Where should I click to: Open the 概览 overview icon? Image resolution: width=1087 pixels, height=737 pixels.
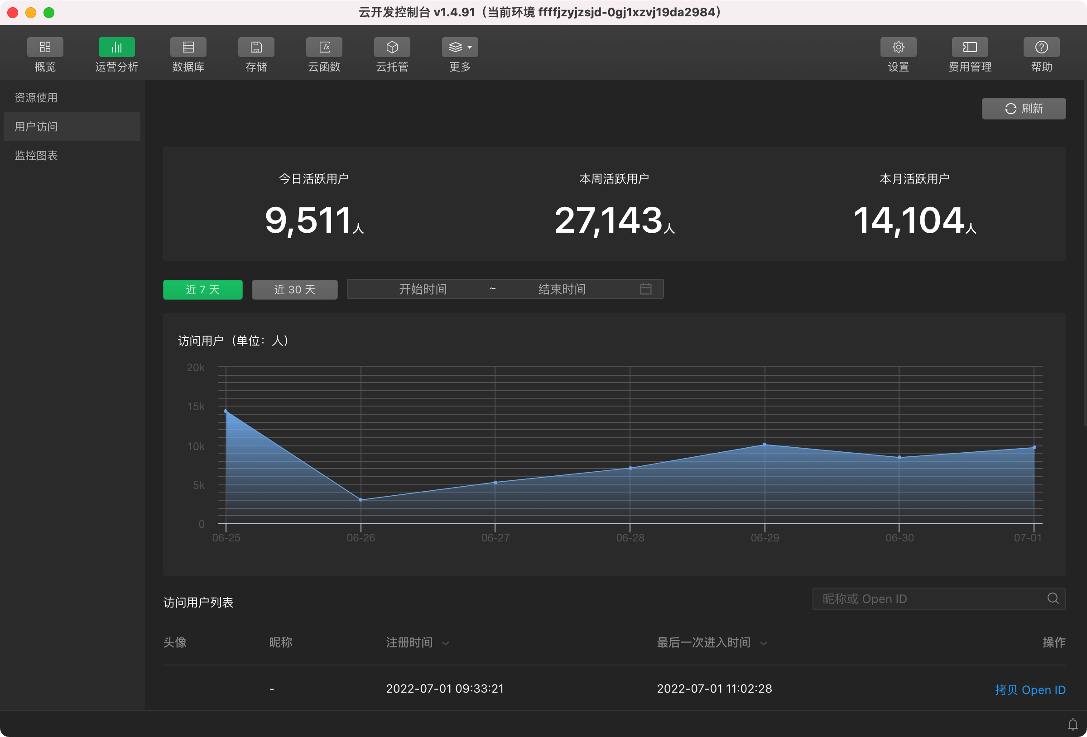tap(45, 47)
